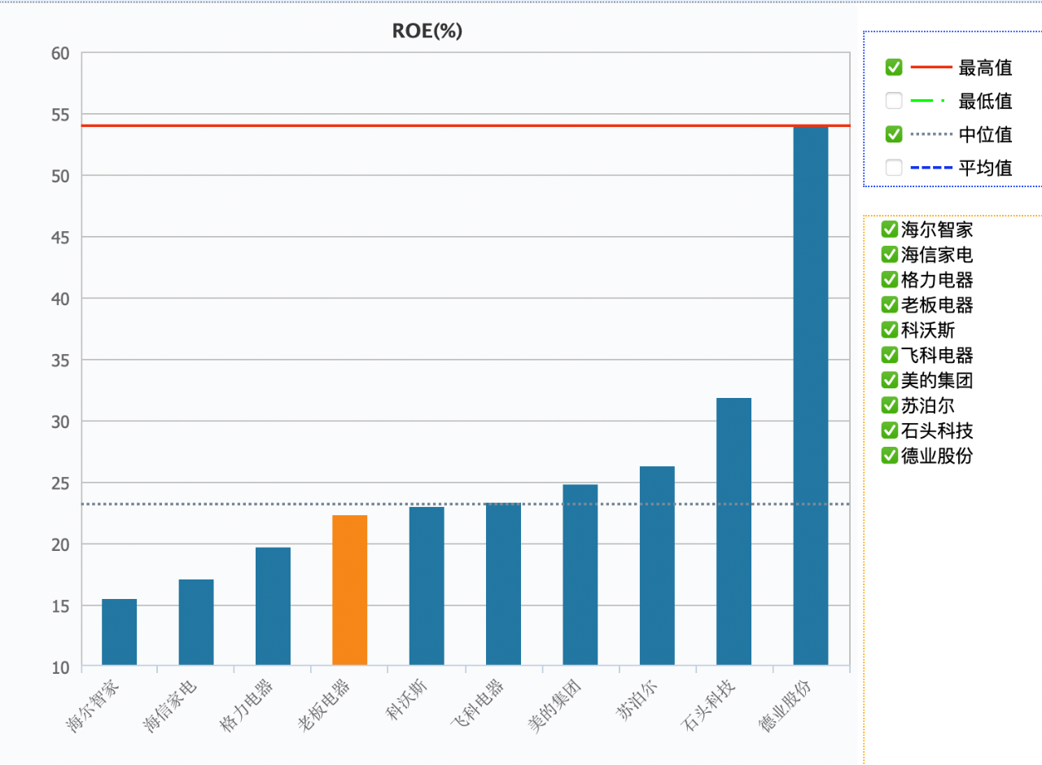Viewport: 1042px width, 765px height.
Task: Click the 美的集团 bar in chart
Action: (580, 575)
